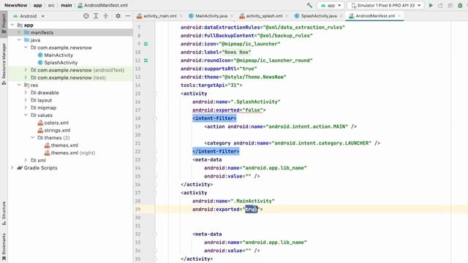468x263 pixels.
Task: Collapse the app module tree node
Action: tap(12, 25)
